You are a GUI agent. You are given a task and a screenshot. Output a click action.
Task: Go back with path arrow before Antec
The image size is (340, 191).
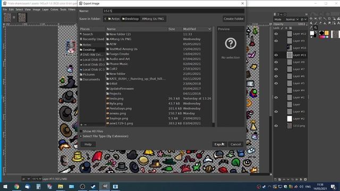[x=105, y=19]
